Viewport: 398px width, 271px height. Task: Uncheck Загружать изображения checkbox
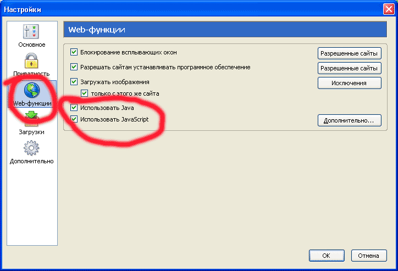[x=74, y=82]
